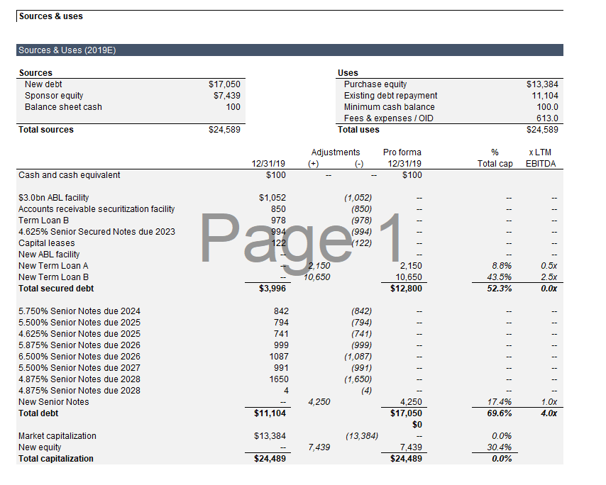This screenshot has height=485, width=606.
Task: Select the '$3.0bn ABL facility' row label
Action: 53,198
